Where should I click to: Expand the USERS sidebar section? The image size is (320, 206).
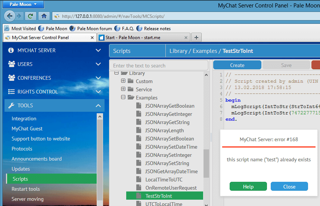coord(98,64)
